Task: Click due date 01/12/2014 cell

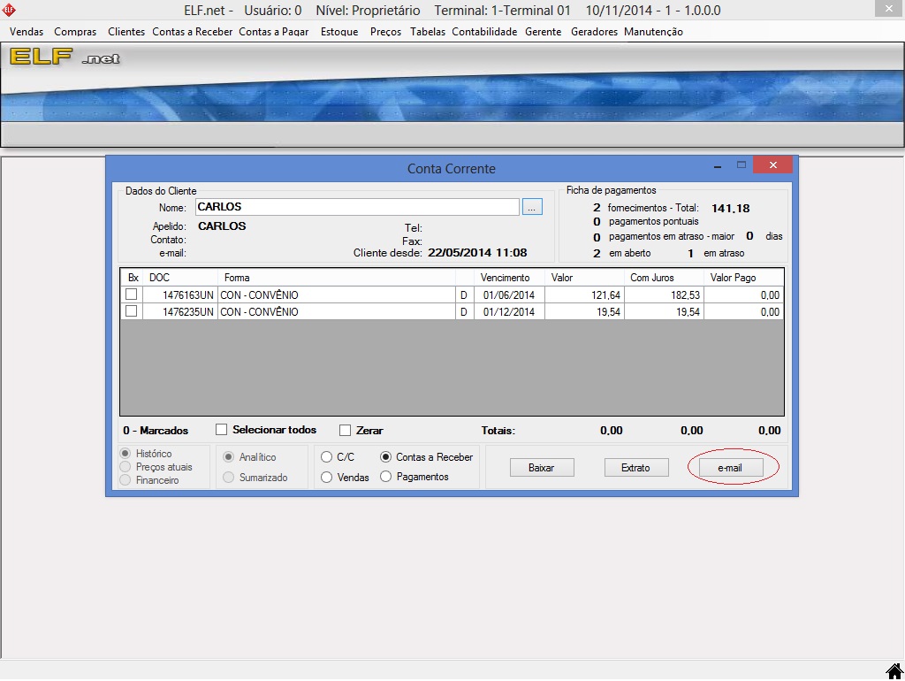Action: coord(509,312)
